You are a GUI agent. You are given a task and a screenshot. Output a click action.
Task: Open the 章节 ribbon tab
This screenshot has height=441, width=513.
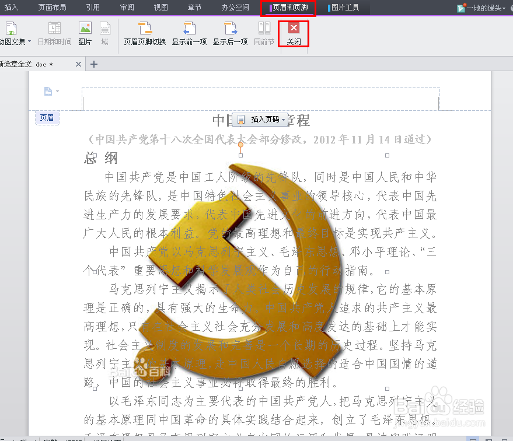coord(194,8)
